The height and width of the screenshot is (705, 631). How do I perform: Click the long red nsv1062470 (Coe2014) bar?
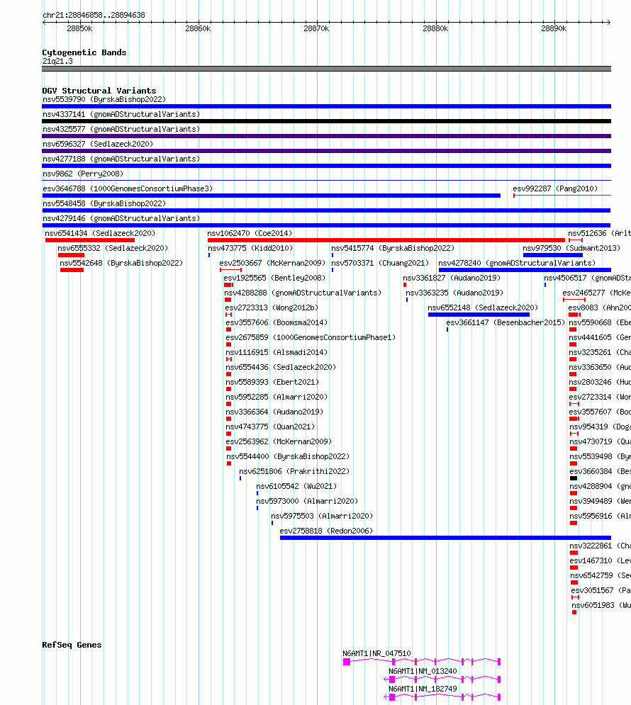tap(386, 240)
